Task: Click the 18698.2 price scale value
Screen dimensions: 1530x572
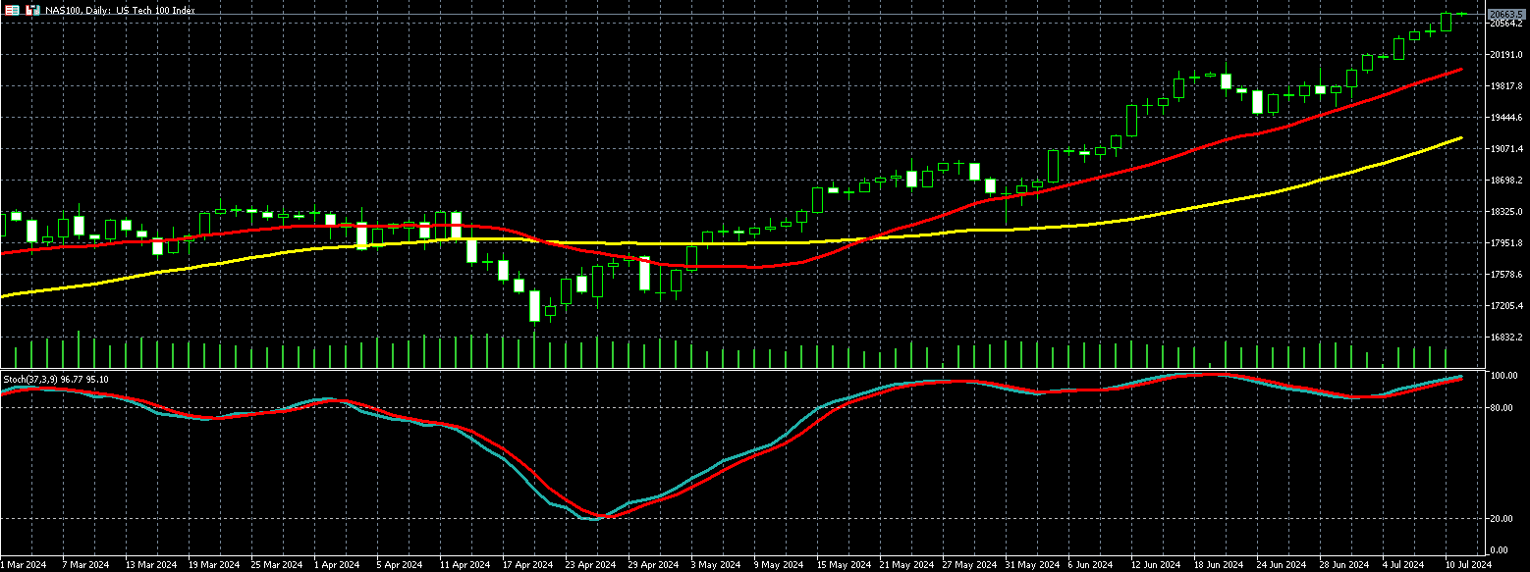Action: (1506, 181)
